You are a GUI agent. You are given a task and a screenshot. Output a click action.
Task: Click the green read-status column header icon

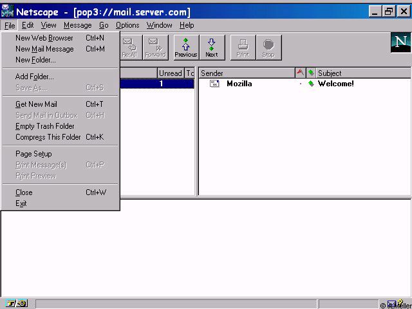coord(311,73)
